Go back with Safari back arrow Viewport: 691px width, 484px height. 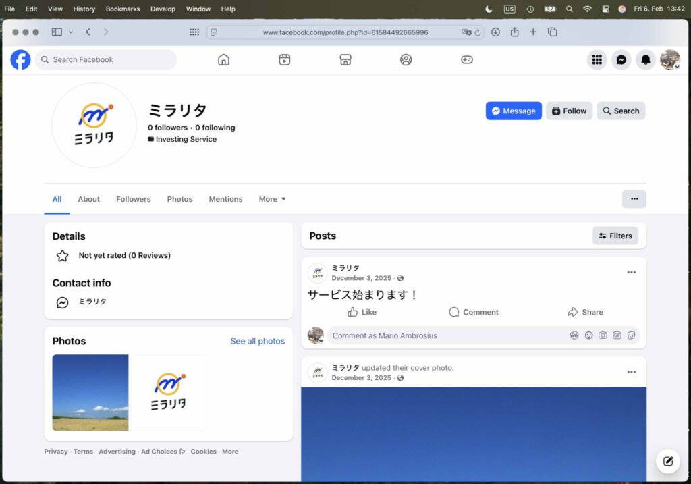pyautogui.click(x=88, y=32)
